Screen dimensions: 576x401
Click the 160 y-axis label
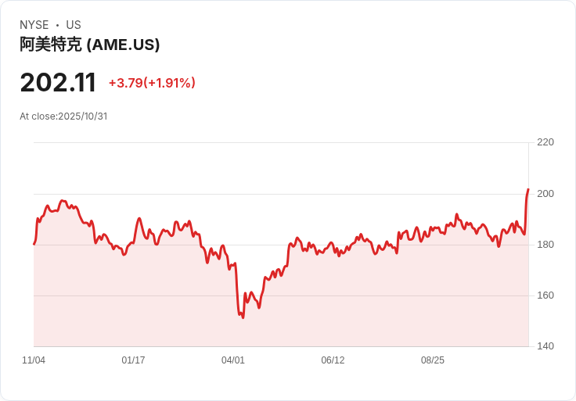point(545,295)
